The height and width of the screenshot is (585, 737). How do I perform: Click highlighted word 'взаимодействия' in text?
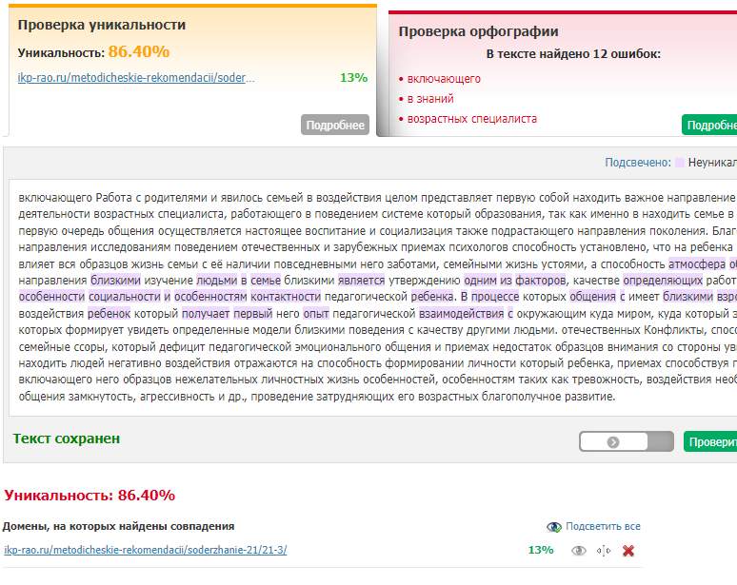coord(461,314)
